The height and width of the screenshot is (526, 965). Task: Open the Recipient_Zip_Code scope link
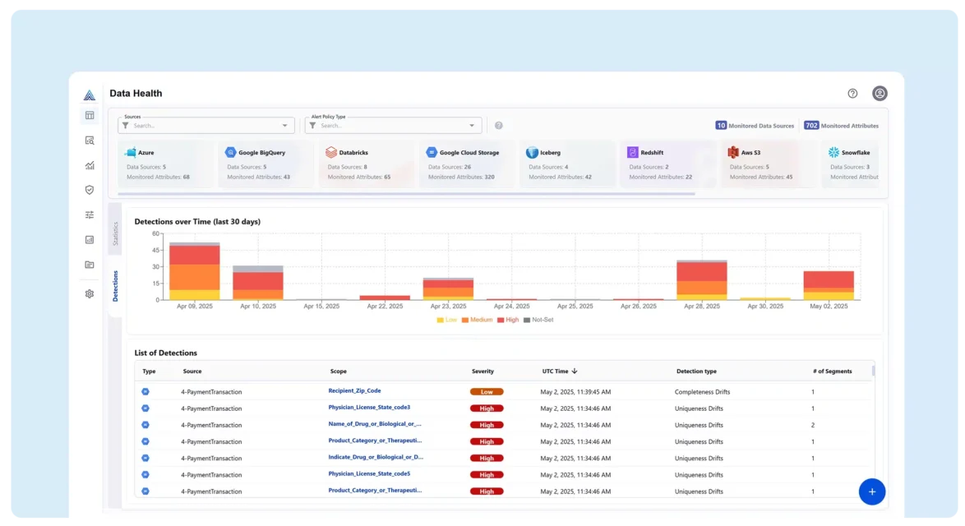point(354,391)
